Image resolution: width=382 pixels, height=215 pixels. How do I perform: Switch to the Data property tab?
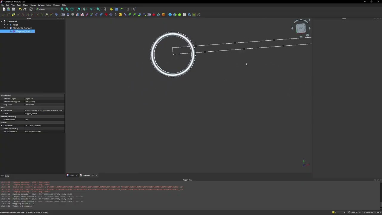tap(7, 176)
